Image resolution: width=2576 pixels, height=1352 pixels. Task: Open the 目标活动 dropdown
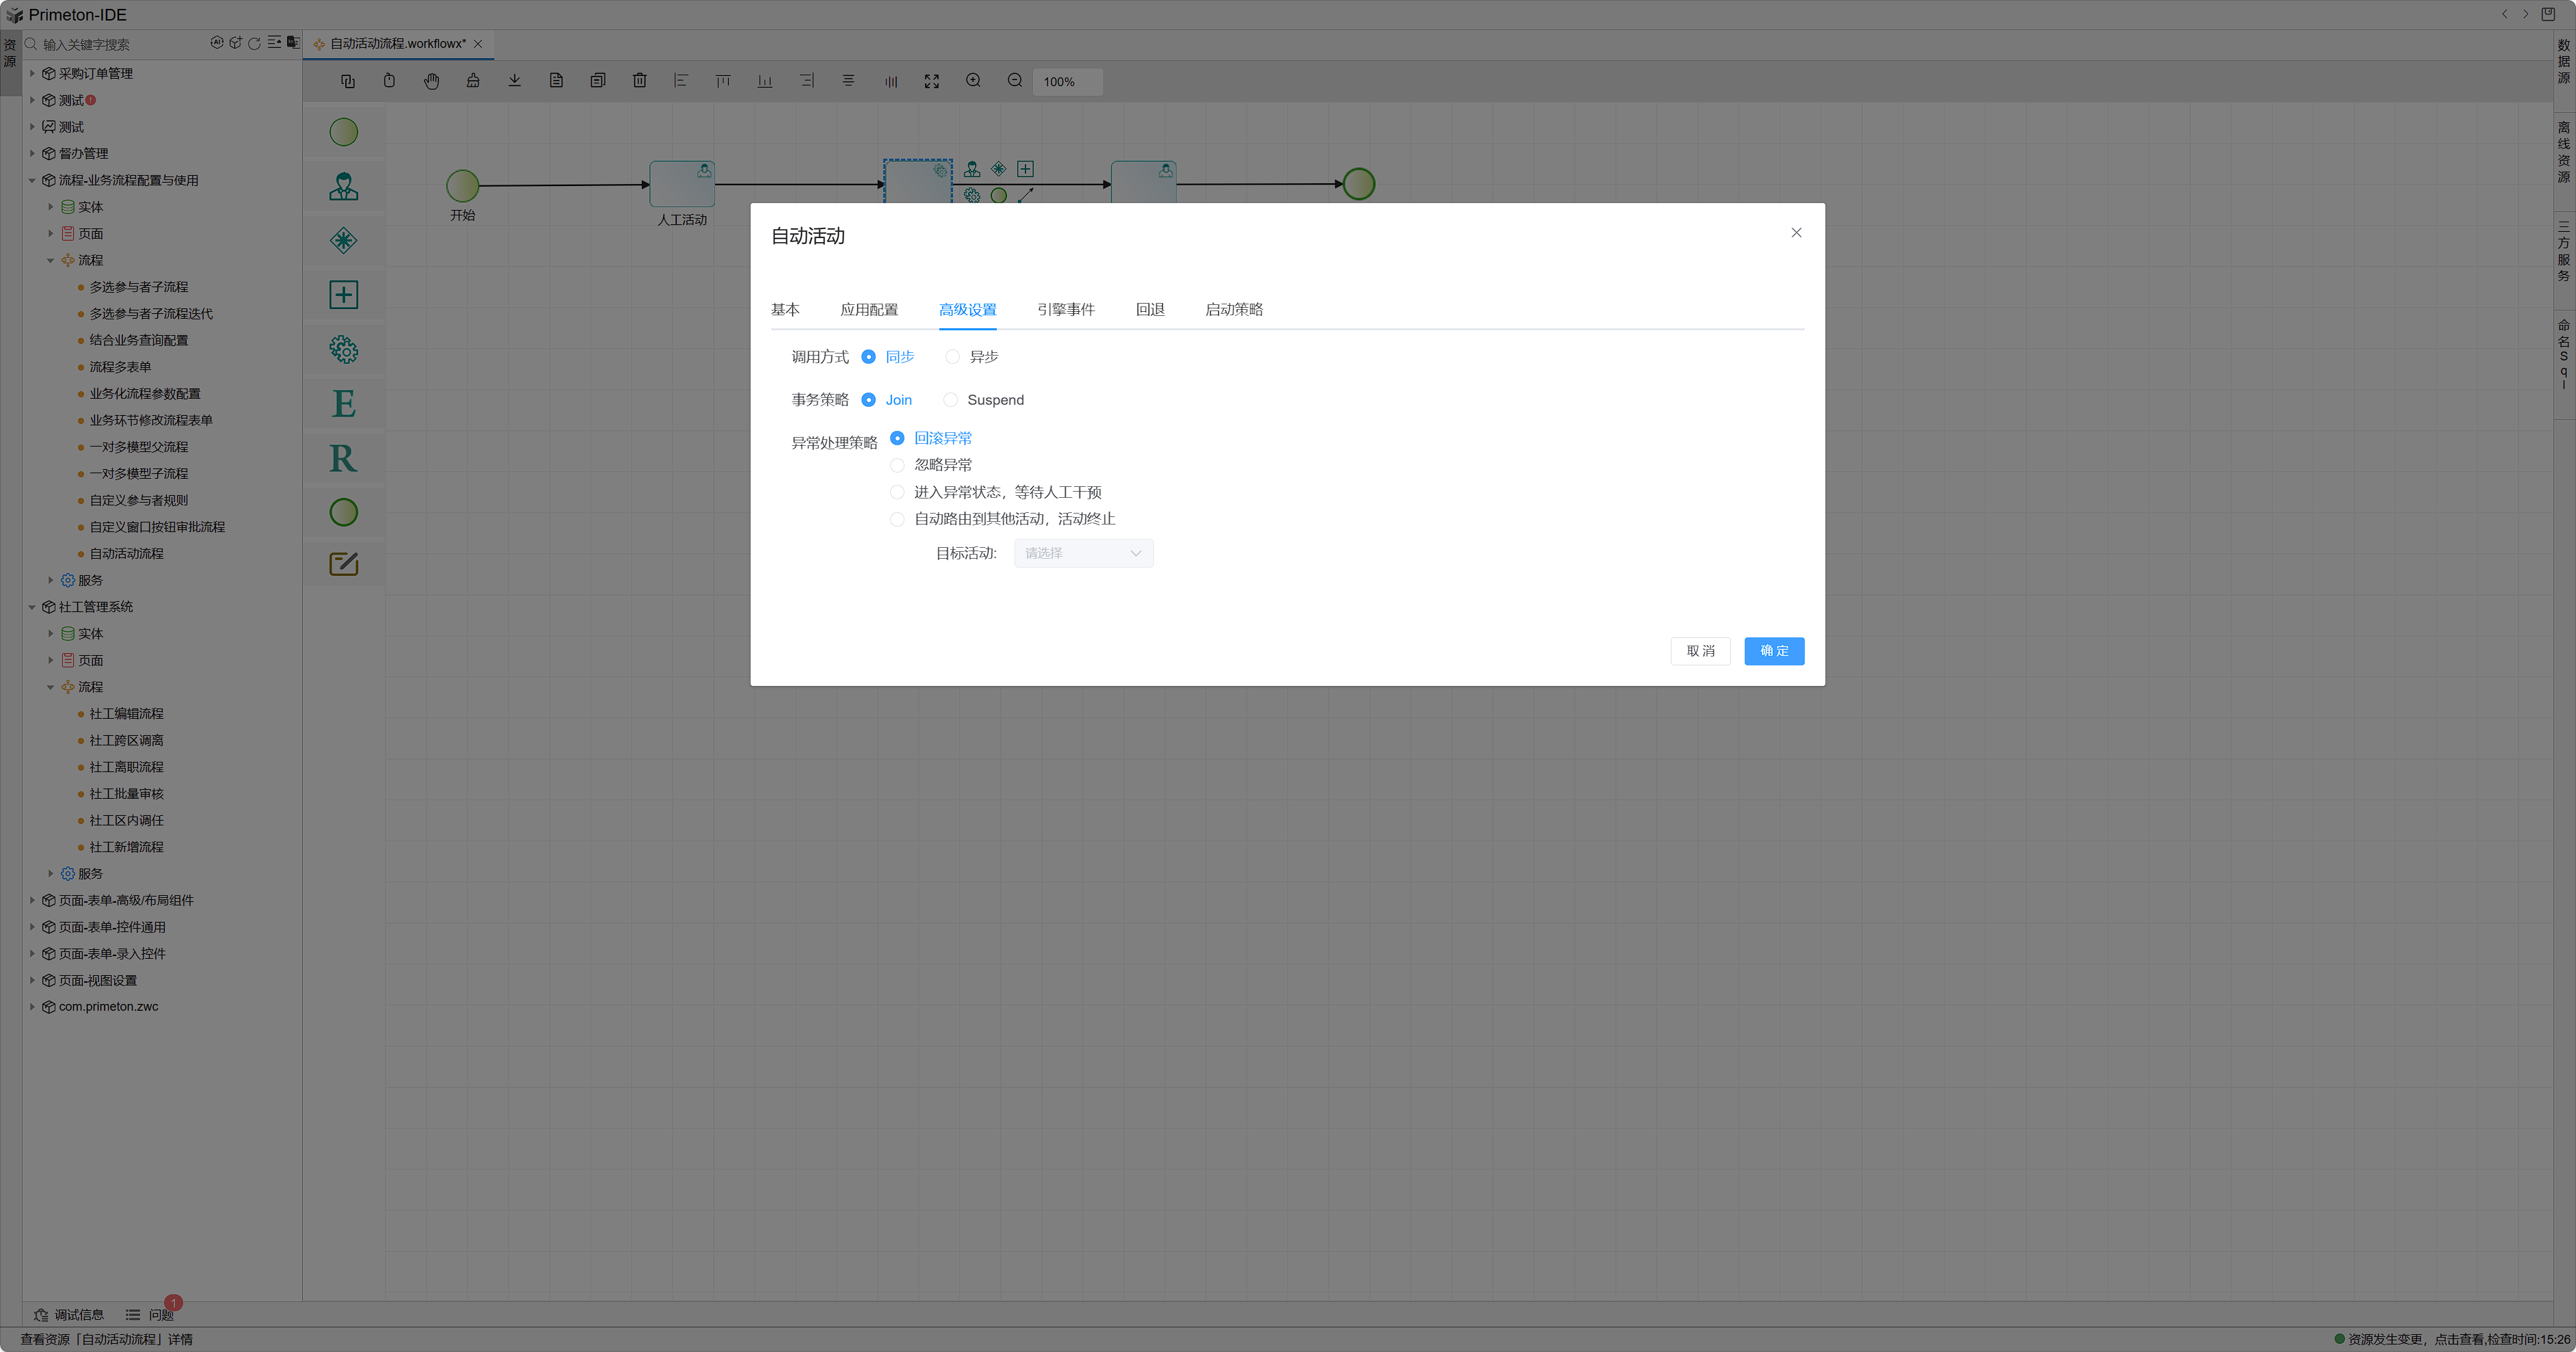click(x=1083, y=553)
